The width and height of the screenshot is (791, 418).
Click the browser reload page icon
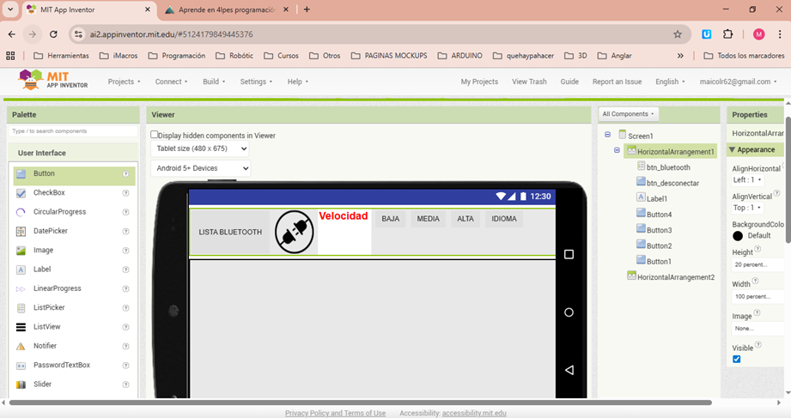53,34
